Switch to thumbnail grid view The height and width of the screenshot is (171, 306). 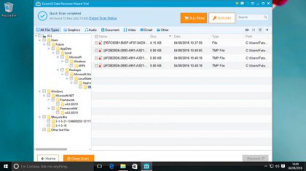[253, 30]
